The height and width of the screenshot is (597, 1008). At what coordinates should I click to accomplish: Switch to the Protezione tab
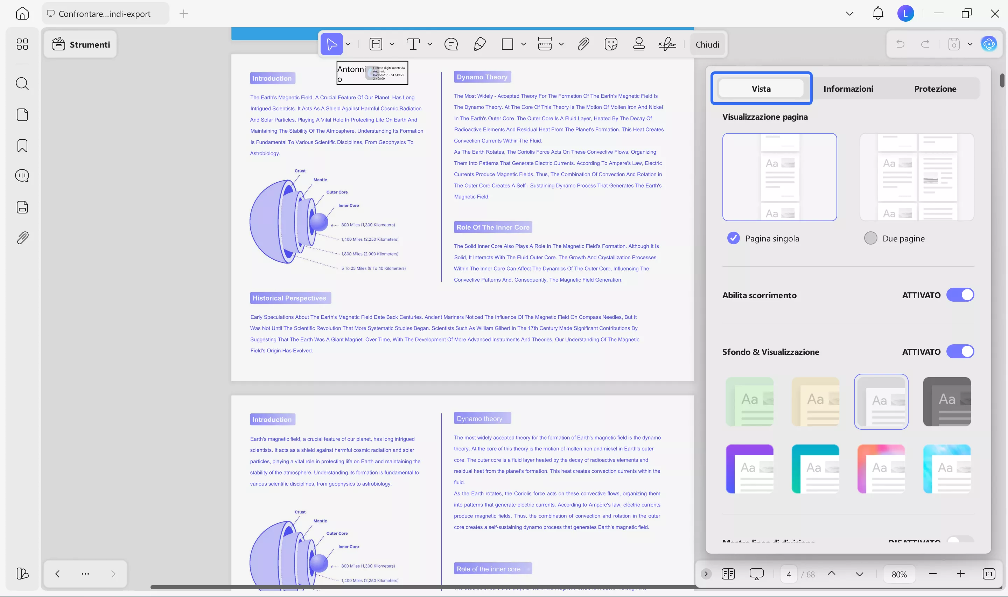pyautogui.click(x=935, y=89)
